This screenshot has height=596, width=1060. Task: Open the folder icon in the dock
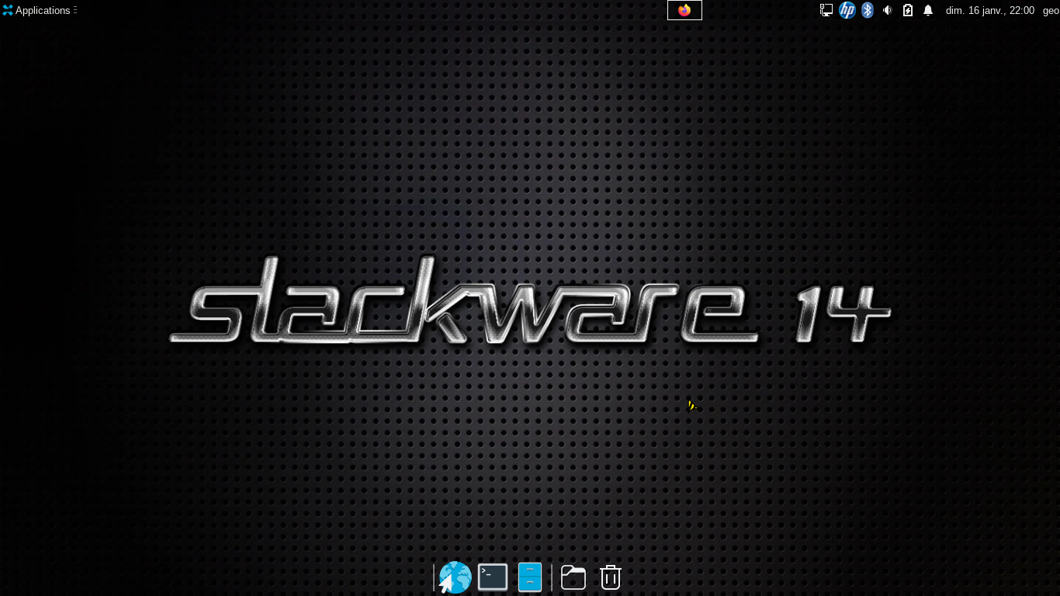point(573,577)
